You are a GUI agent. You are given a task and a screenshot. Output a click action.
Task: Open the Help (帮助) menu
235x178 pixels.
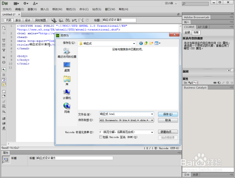point(124,9)
